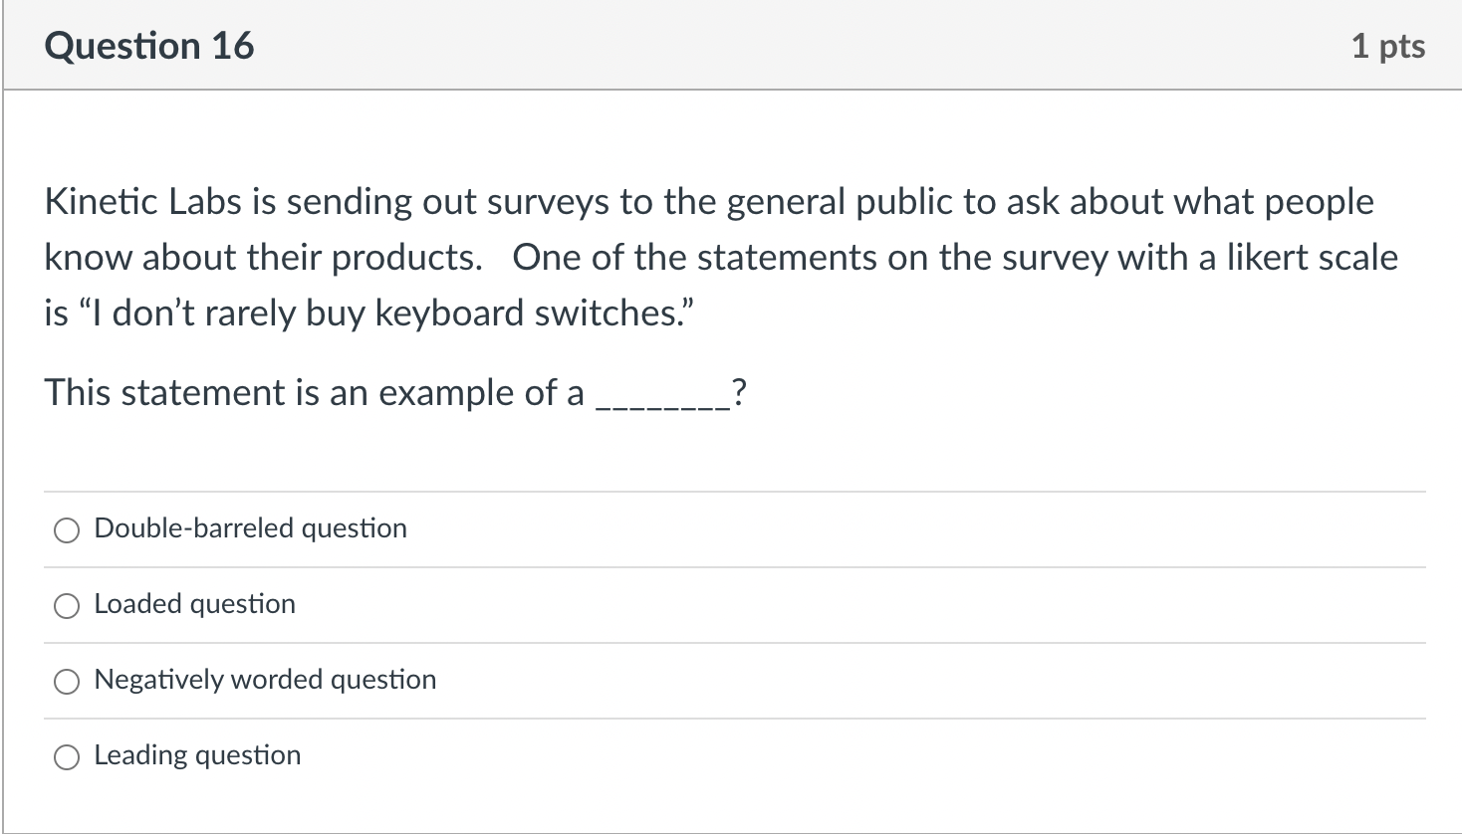Select the Negatively worded question radio button
This screenshot has height=834, width=1462.
66,681
